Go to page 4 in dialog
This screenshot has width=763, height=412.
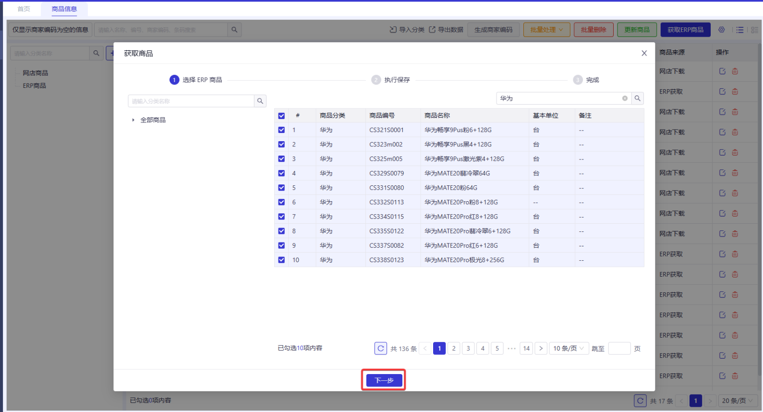(x=483, y=349)
